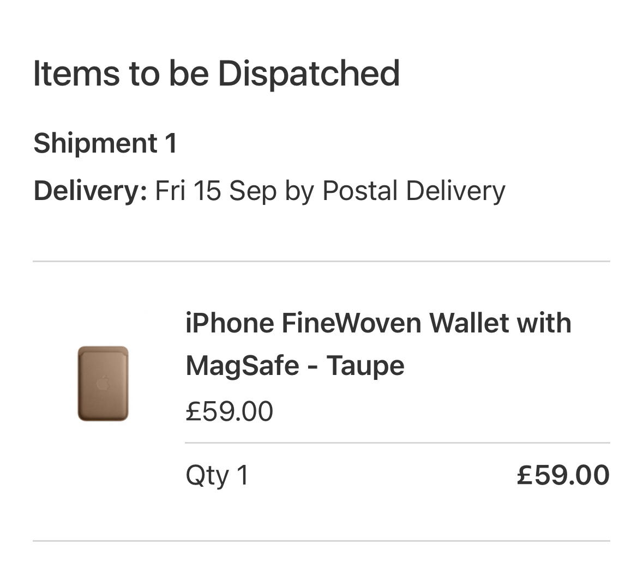
Task: Open the taupe wallet product thumbnail
Action: coord(103,384)
